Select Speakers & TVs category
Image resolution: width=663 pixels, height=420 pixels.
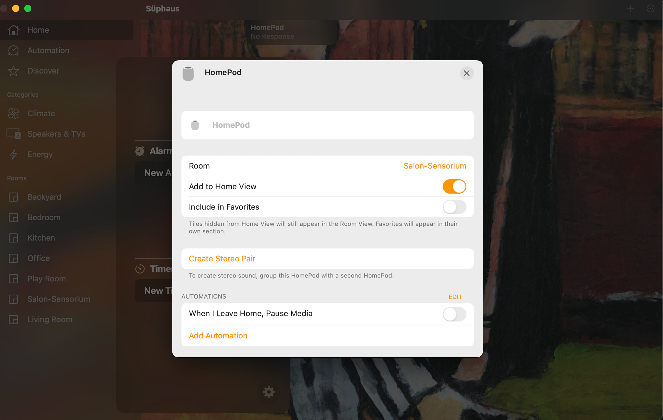67,134
